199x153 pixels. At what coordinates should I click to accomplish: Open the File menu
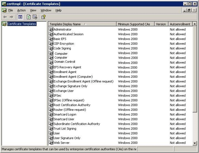11,10
